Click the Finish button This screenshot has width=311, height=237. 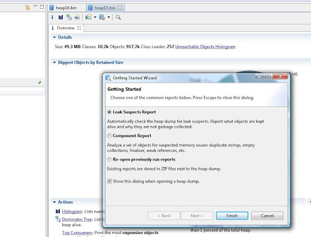[x=232, y=216]
